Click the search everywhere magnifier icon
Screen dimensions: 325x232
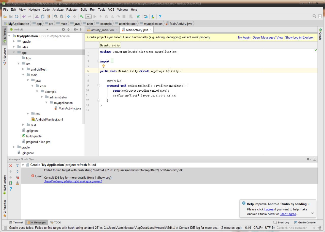314,16
